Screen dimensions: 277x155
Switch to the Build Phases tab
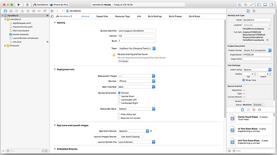pyautogui.click(x=175, y=16)
